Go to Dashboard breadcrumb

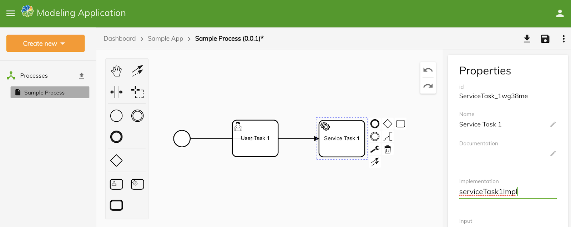(120, 38)
